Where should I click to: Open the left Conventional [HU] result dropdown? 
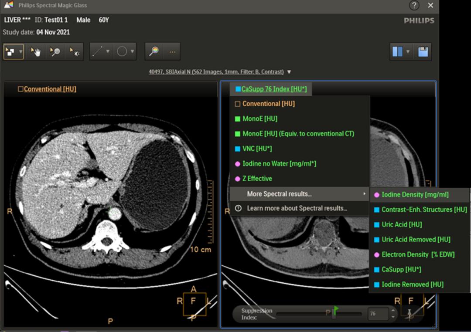[x=50, y=89]
